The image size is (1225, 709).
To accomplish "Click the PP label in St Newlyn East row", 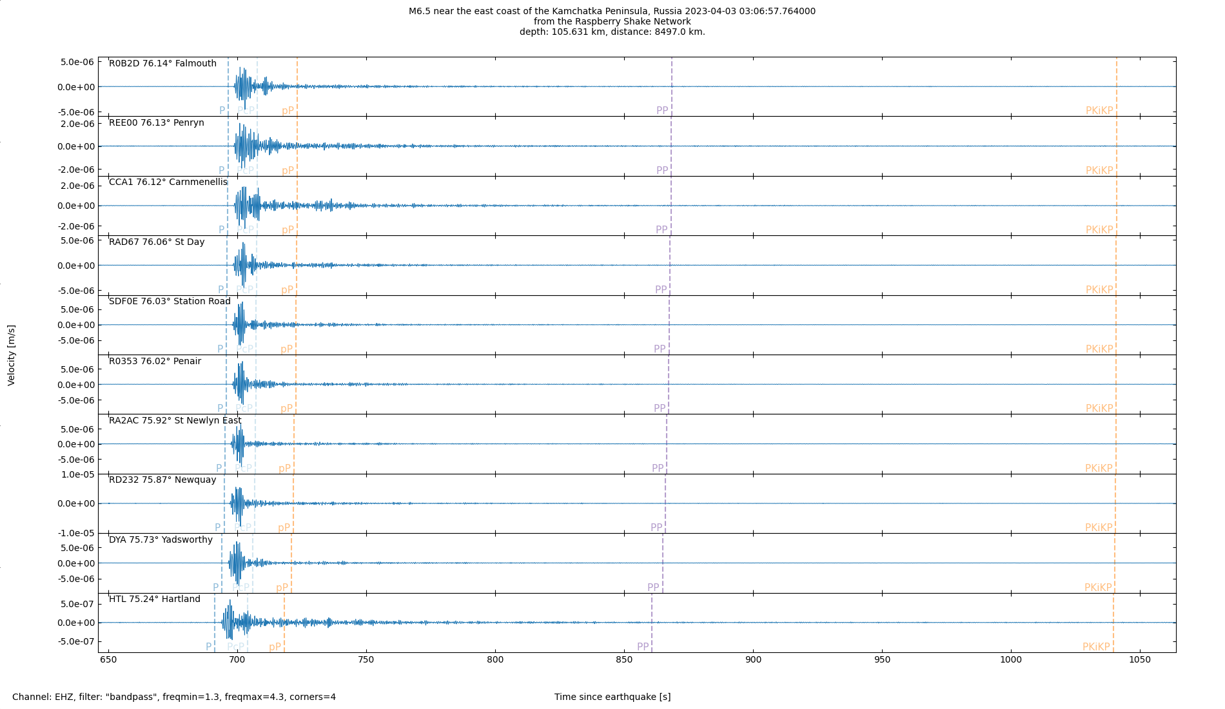I will click(658, 469).
